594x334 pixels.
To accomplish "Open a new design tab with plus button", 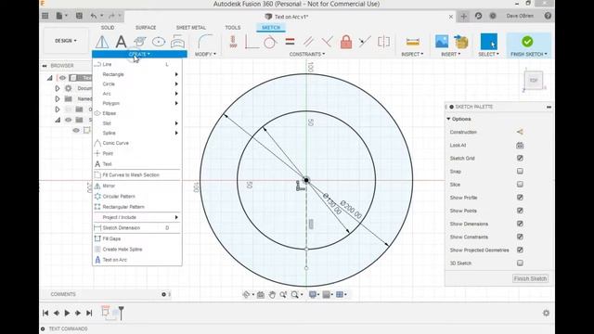I will (464, 17).
